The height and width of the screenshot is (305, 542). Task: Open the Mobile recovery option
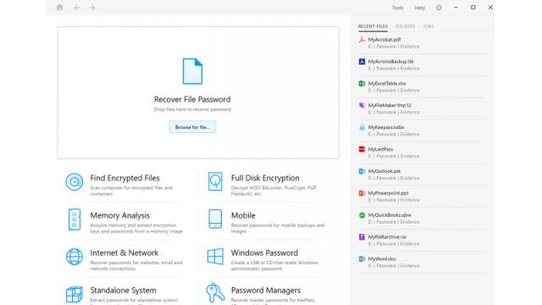pos(243,215)
